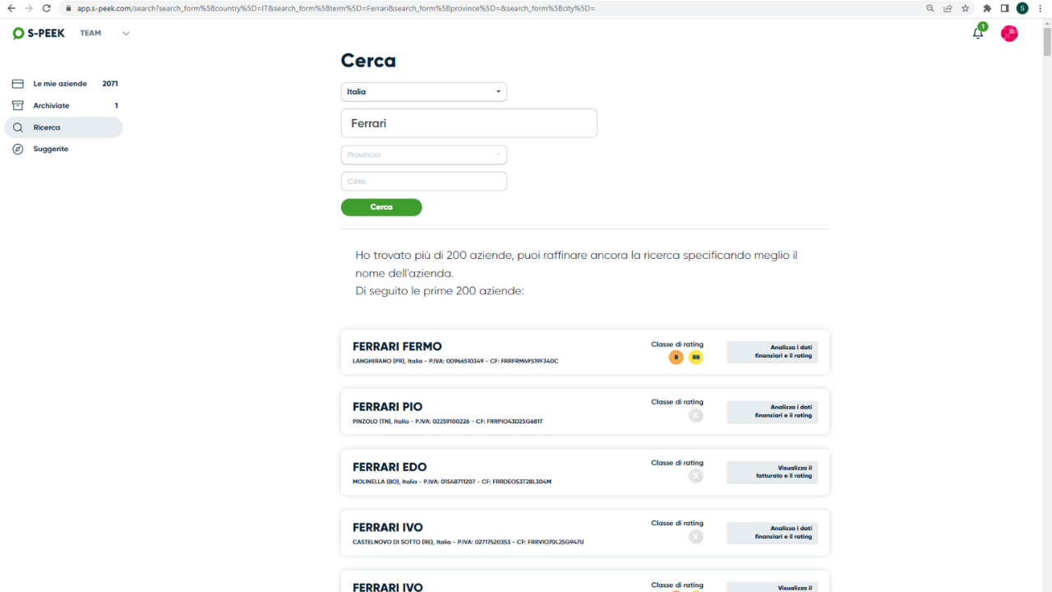Click the browser zoom magnifier icon
The width and height of the screenshot is (1052, 592).
(x=930, y=8)
